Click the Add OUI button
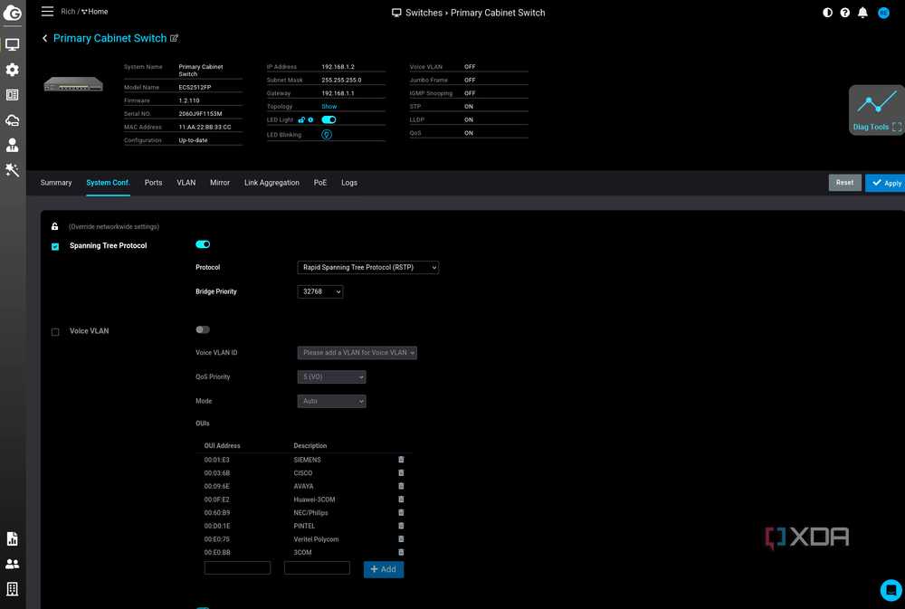The image size is (905, 609). tap(383, 569)
